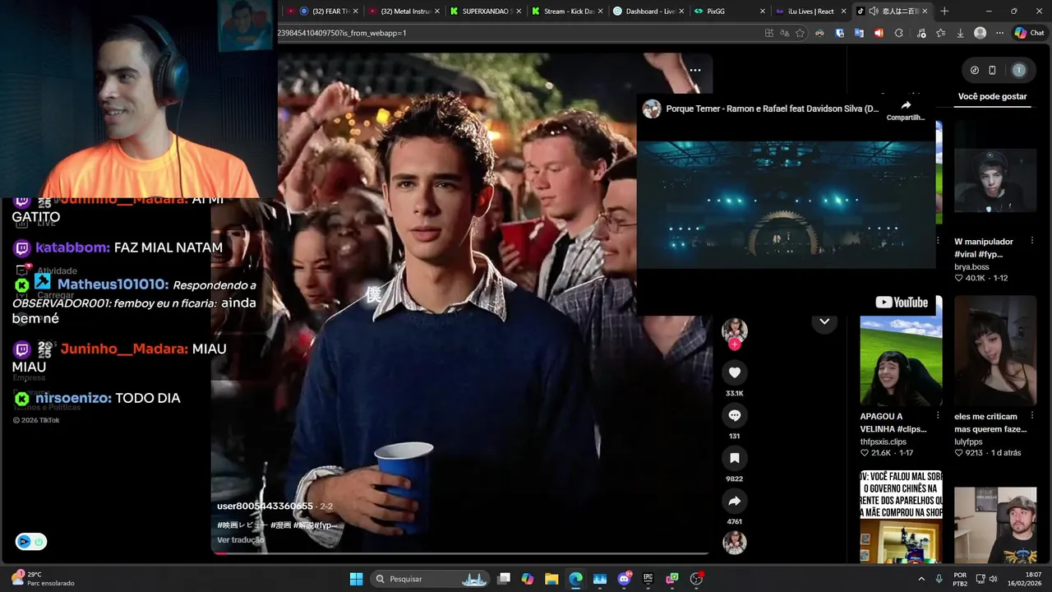Open the lulyfpps profile link
This screenshot has height=592, width=1052.
pos(968,442)
